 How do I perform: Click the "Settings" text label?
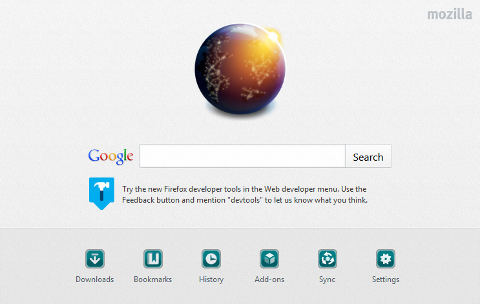tap(386, 279)
